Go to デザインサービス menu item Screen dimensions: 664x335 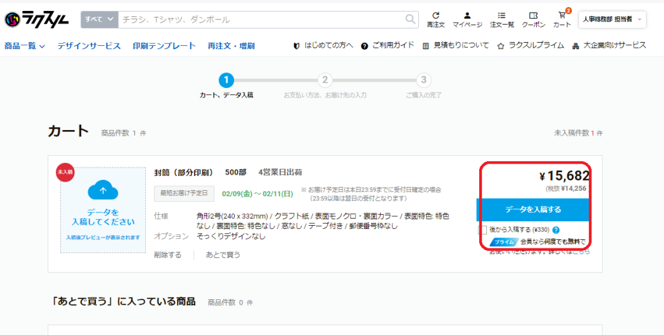(89, 46)
